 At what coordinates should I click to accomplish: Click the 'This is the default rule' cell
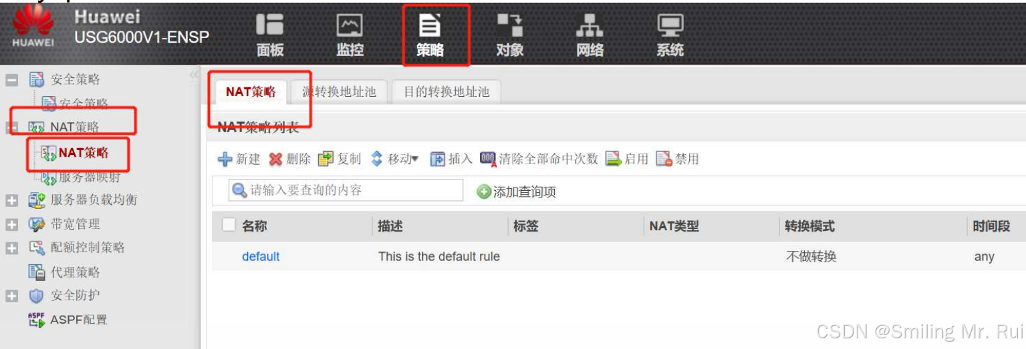[439, 257]
